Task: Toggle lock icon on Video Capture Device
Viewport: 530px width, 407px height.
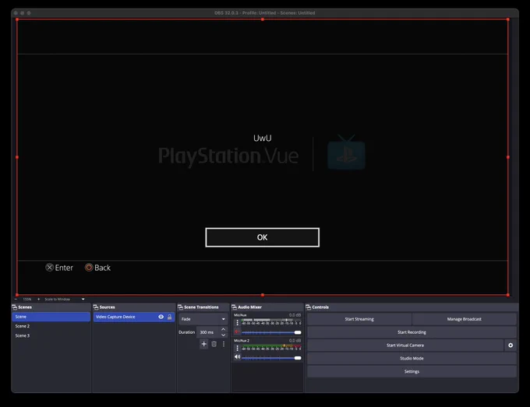Action: pyautogui.click(x=170, y=317)
